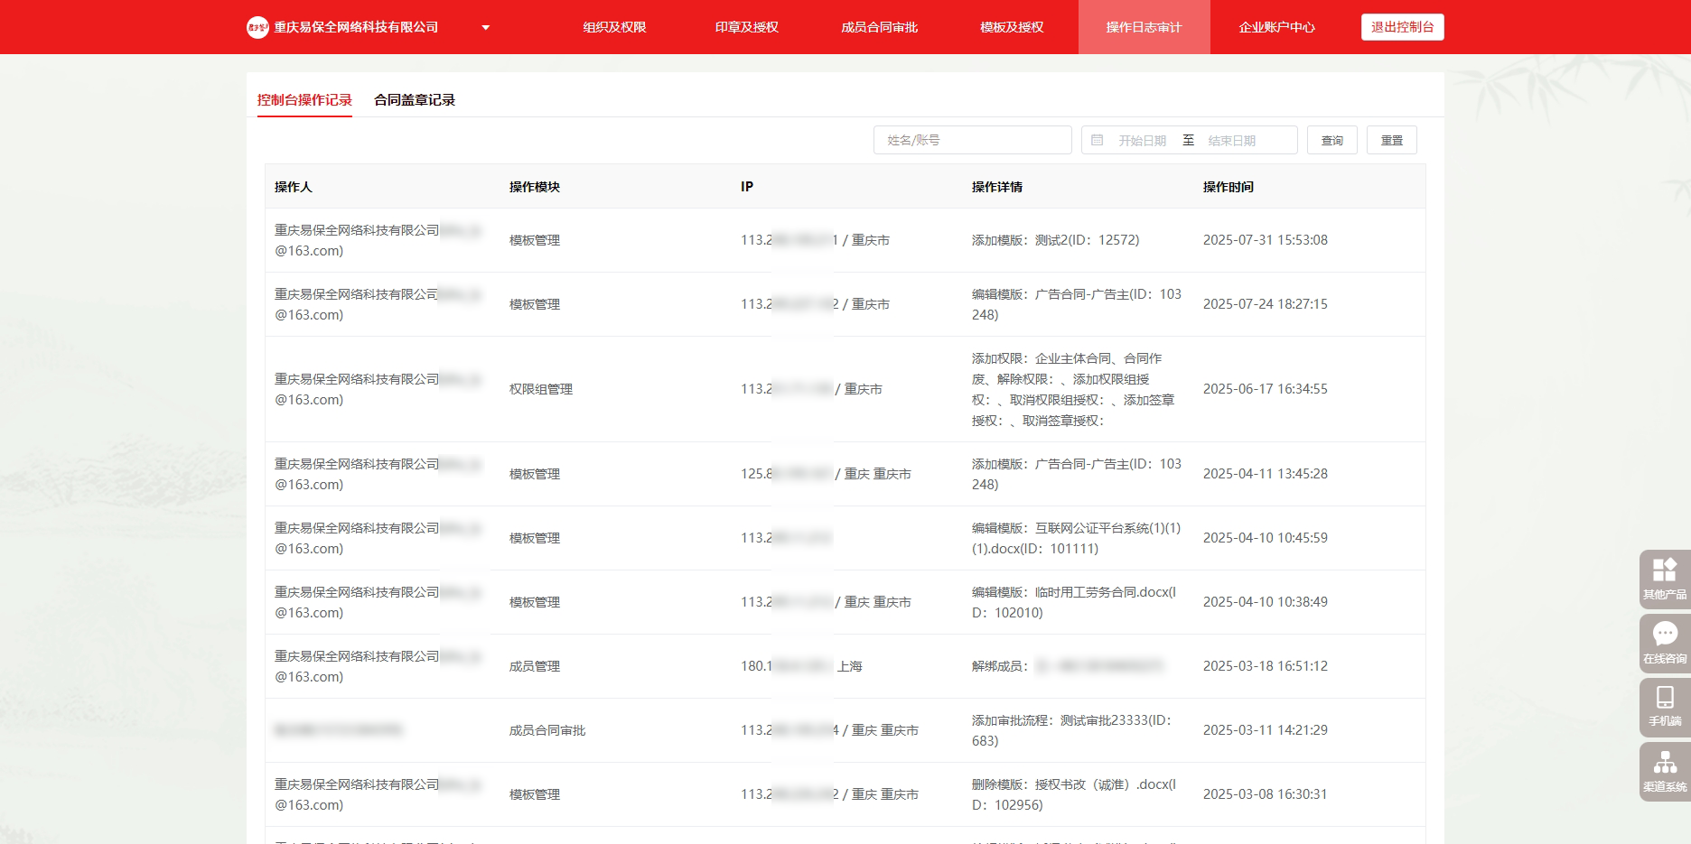Open the 渠道系统 side widget
The image size is (1691, 844).
(1665, 771)
